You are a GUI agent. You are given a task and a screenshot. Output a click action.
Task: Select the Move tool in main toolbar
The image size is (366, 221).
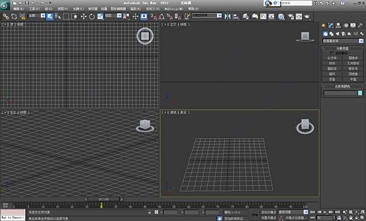[84, 16]
